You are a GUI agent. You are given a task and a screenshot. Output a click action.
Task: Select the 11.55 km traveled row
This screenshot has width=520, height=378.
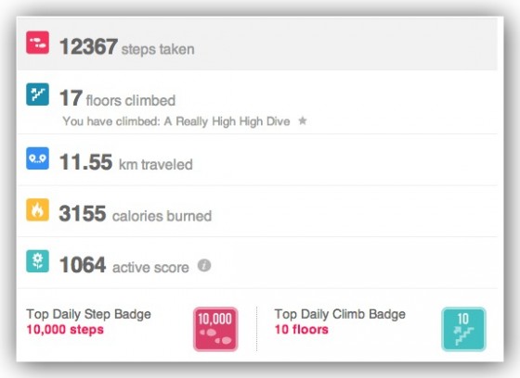pos(257,160)
